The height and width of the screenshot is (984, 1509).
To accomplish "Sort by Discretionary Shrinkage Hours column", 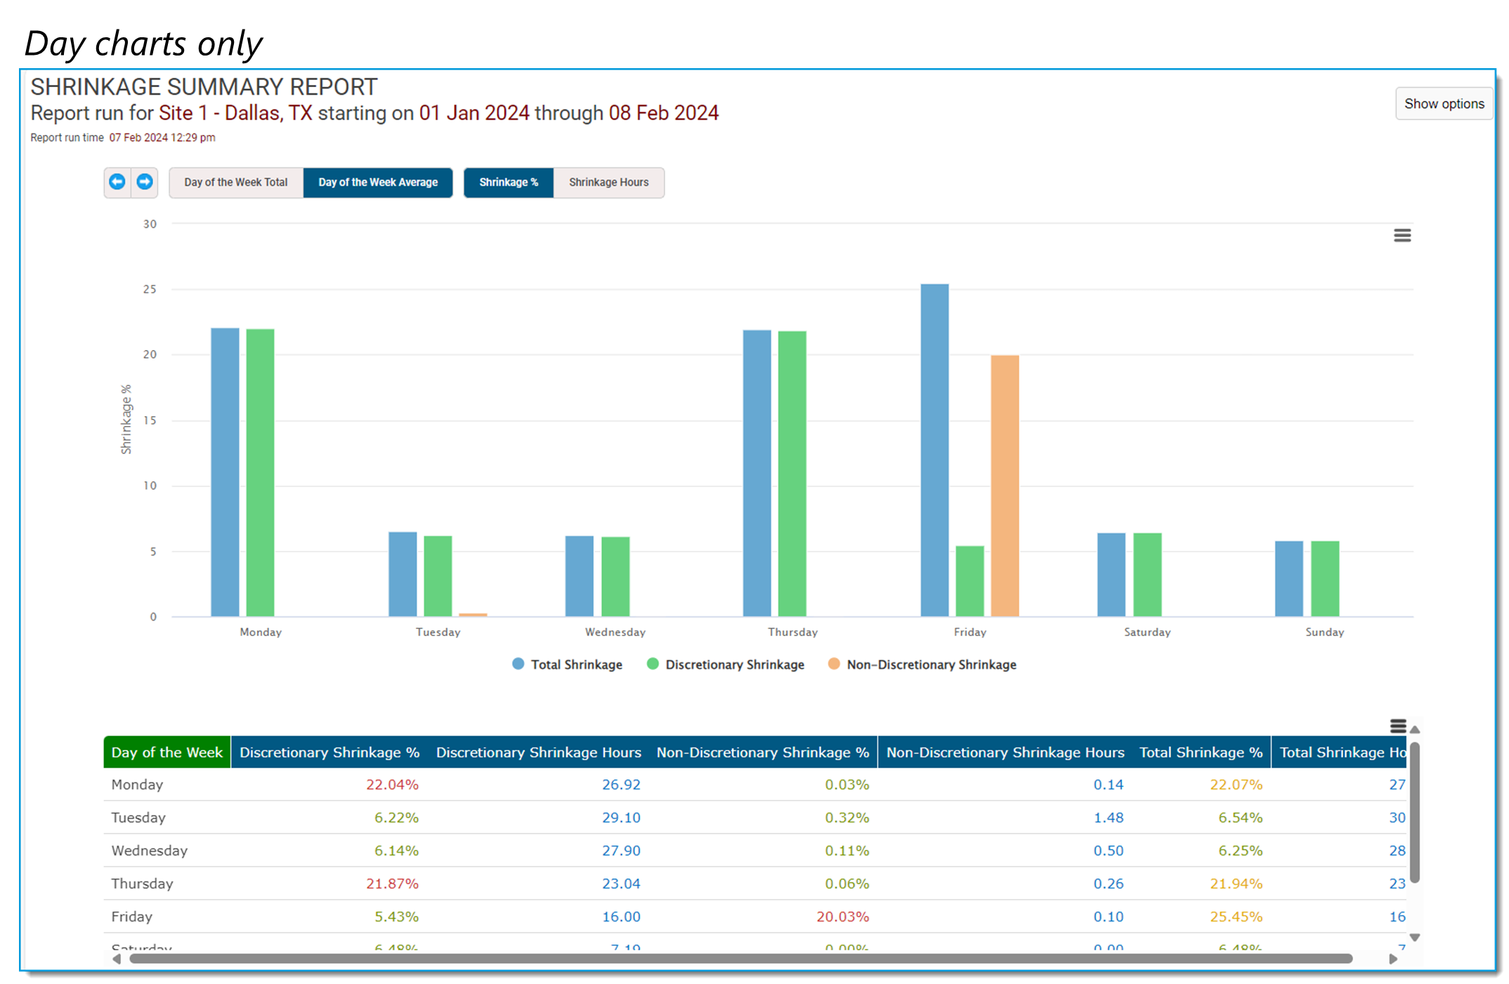I will point(539,752).
